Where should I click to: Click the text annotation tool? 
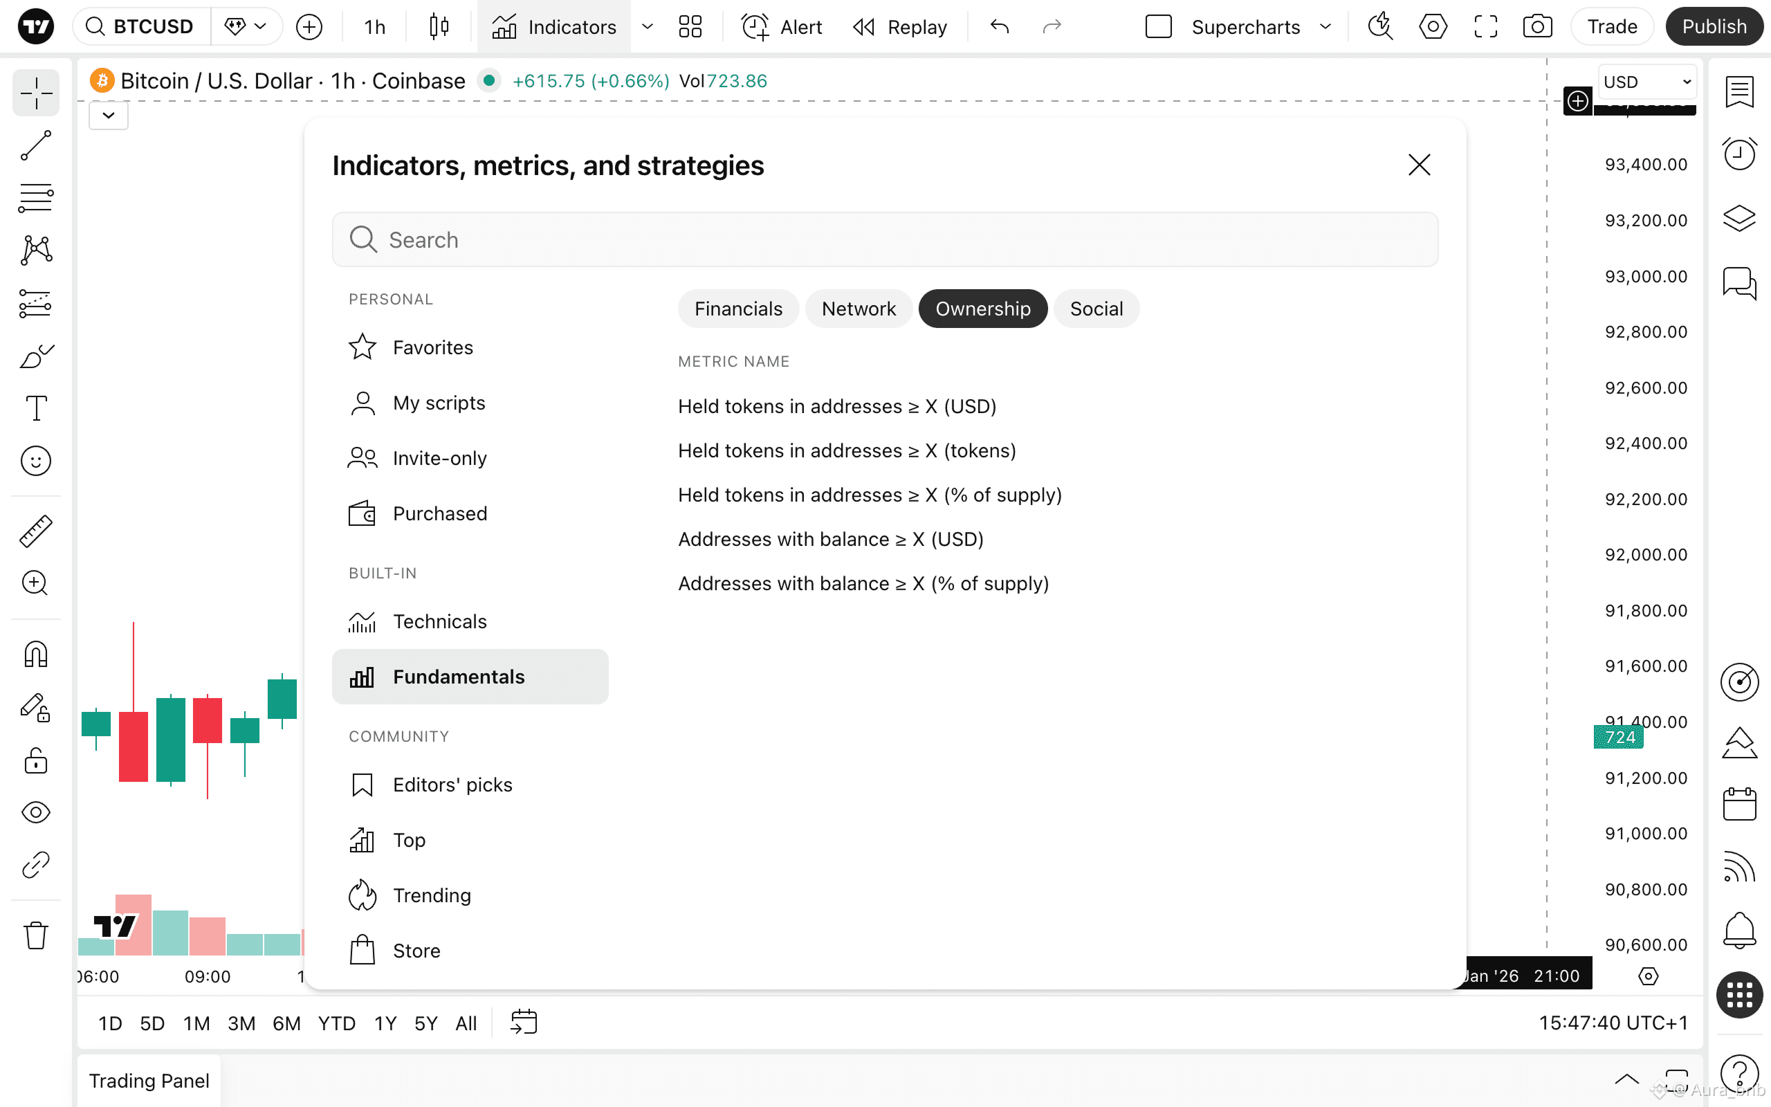(x=35, y=408)
